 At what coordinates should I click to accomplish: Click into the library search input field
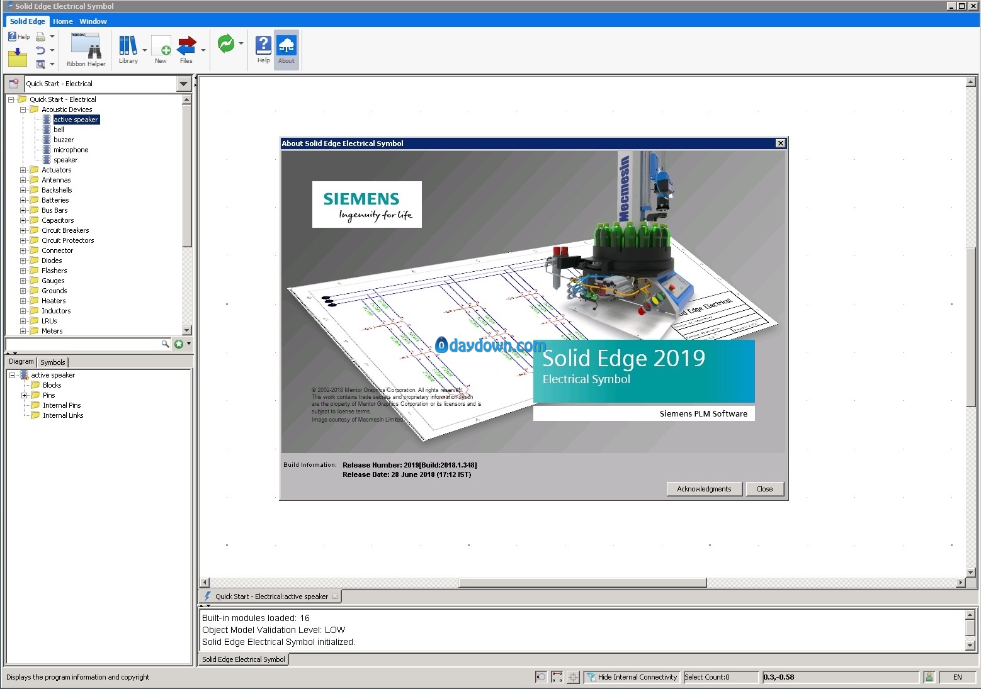(83, 344)
